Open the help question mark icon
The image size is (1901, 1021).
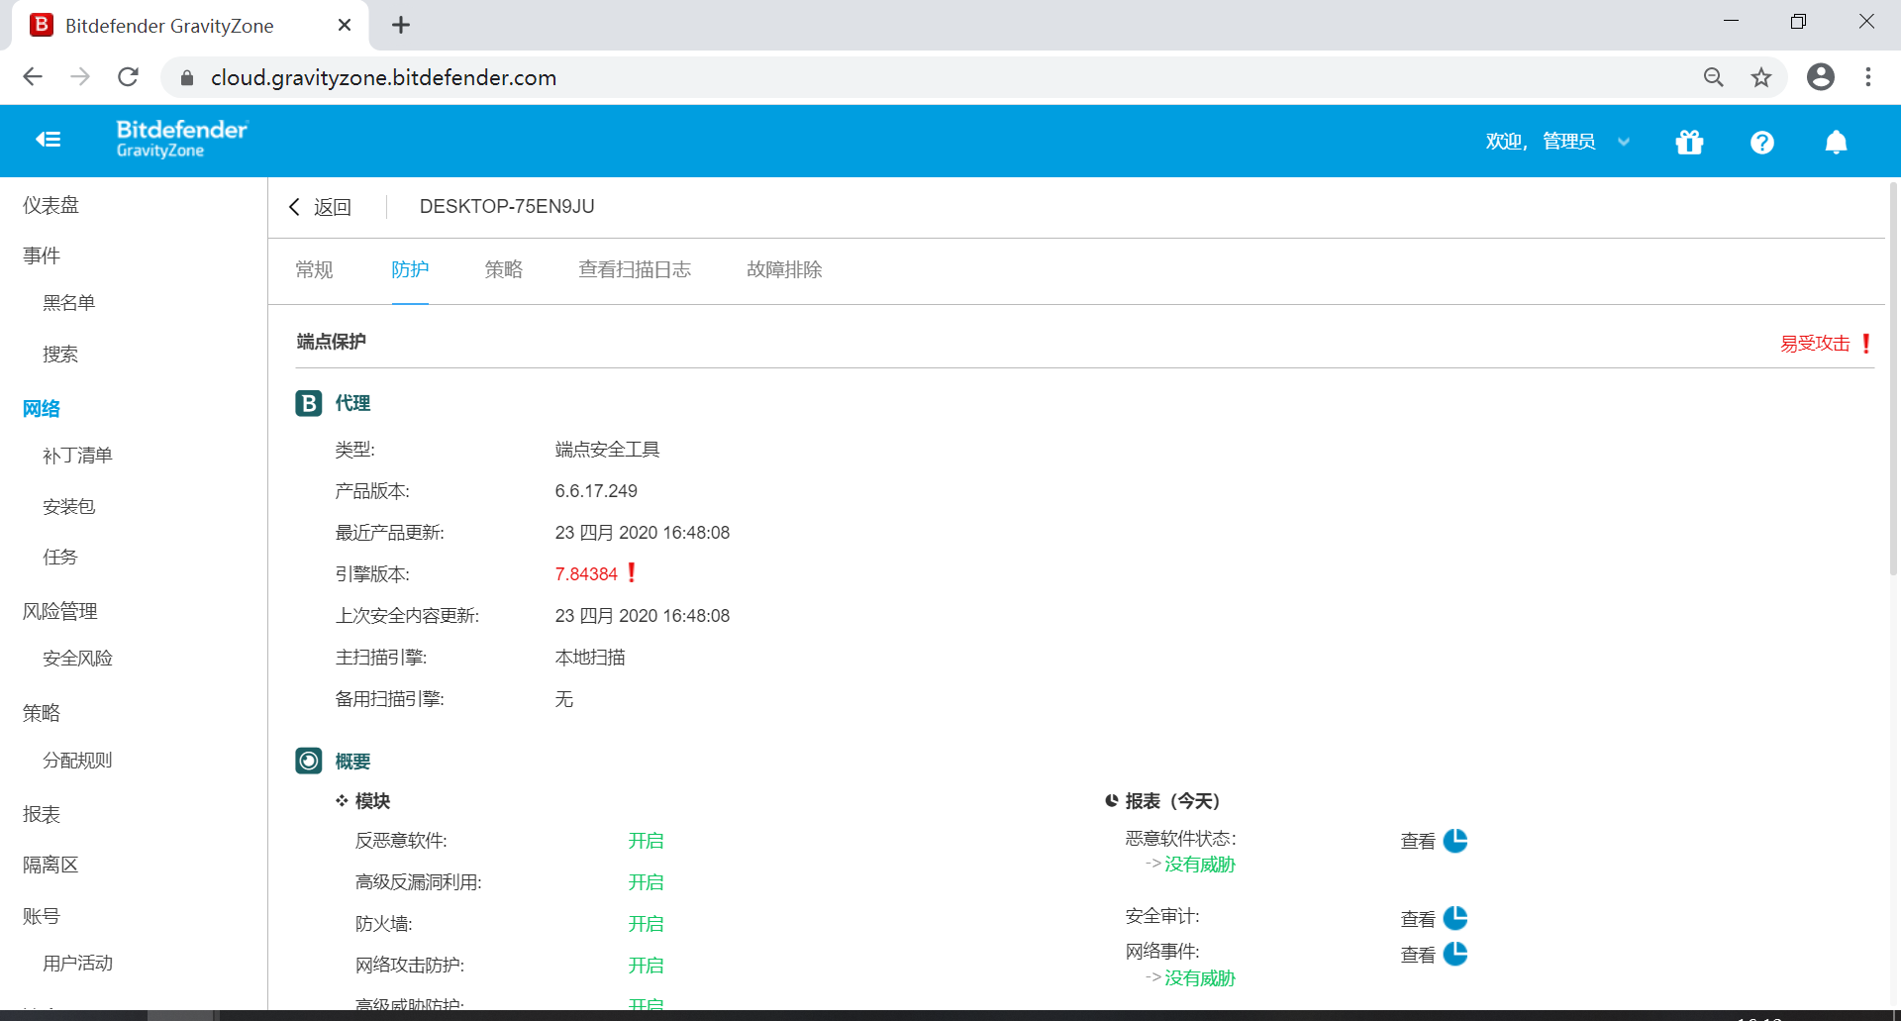pos(1761,143)
